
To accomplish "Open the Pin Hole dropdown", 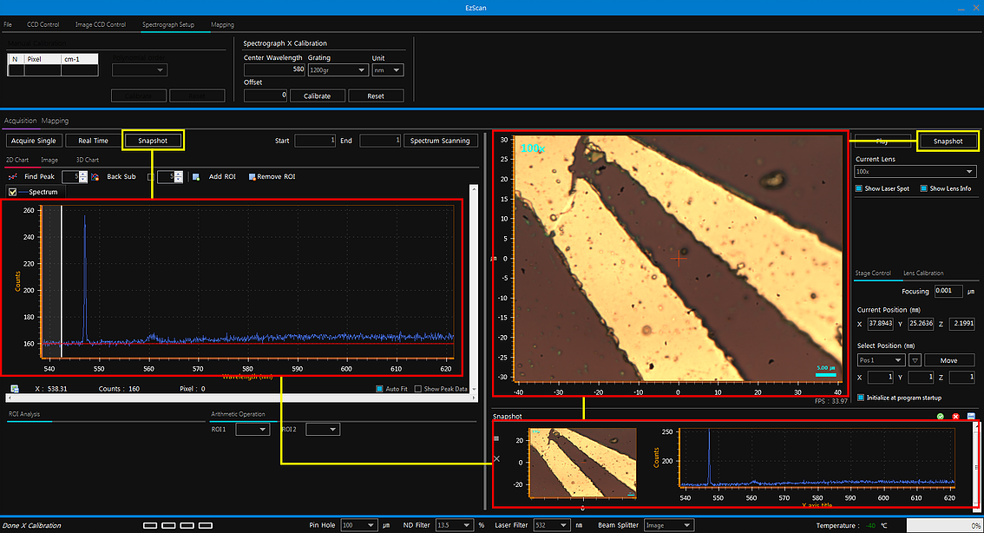I will 359,525.
